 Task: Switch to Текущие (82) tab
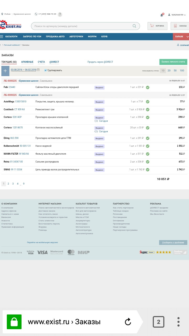pyautogui.click(x=9, y=62)
